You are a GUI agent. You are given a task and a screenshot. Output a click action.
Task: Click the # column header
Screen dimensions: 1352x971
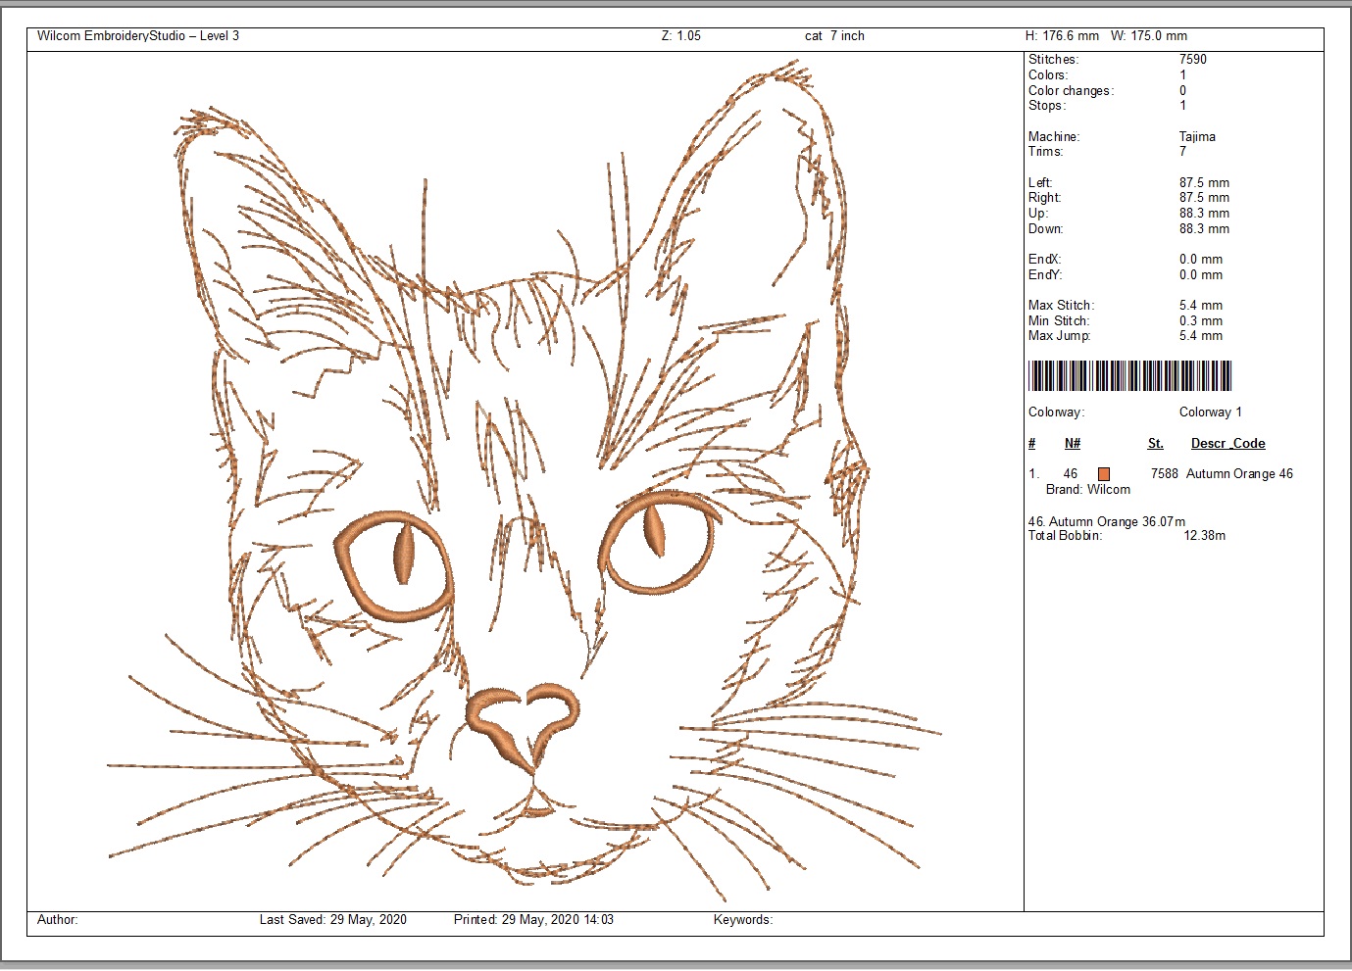[1031, 444]
